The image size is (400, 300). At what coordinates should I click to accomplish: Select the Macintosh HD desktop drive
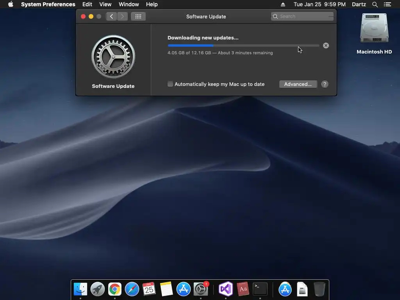(x=374, y=34)
